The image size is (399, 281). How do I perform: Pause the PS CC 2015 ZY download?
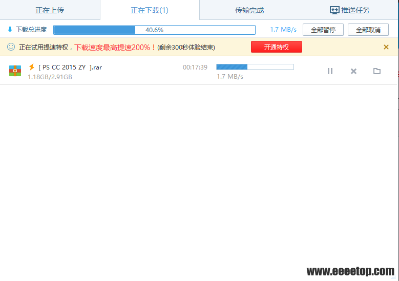click(x=330, y=71)
